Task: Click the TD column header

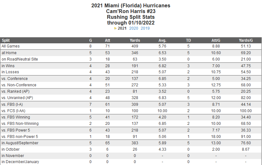Action: [x=189, y=40]
